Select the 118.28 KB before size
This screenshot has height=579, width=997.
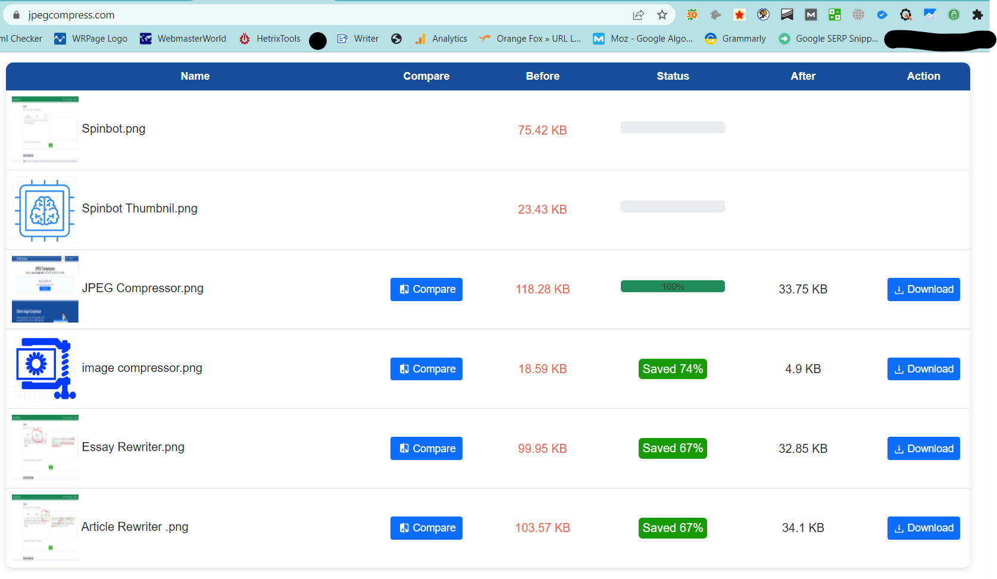pyautogui.click(x=542, y=289)
